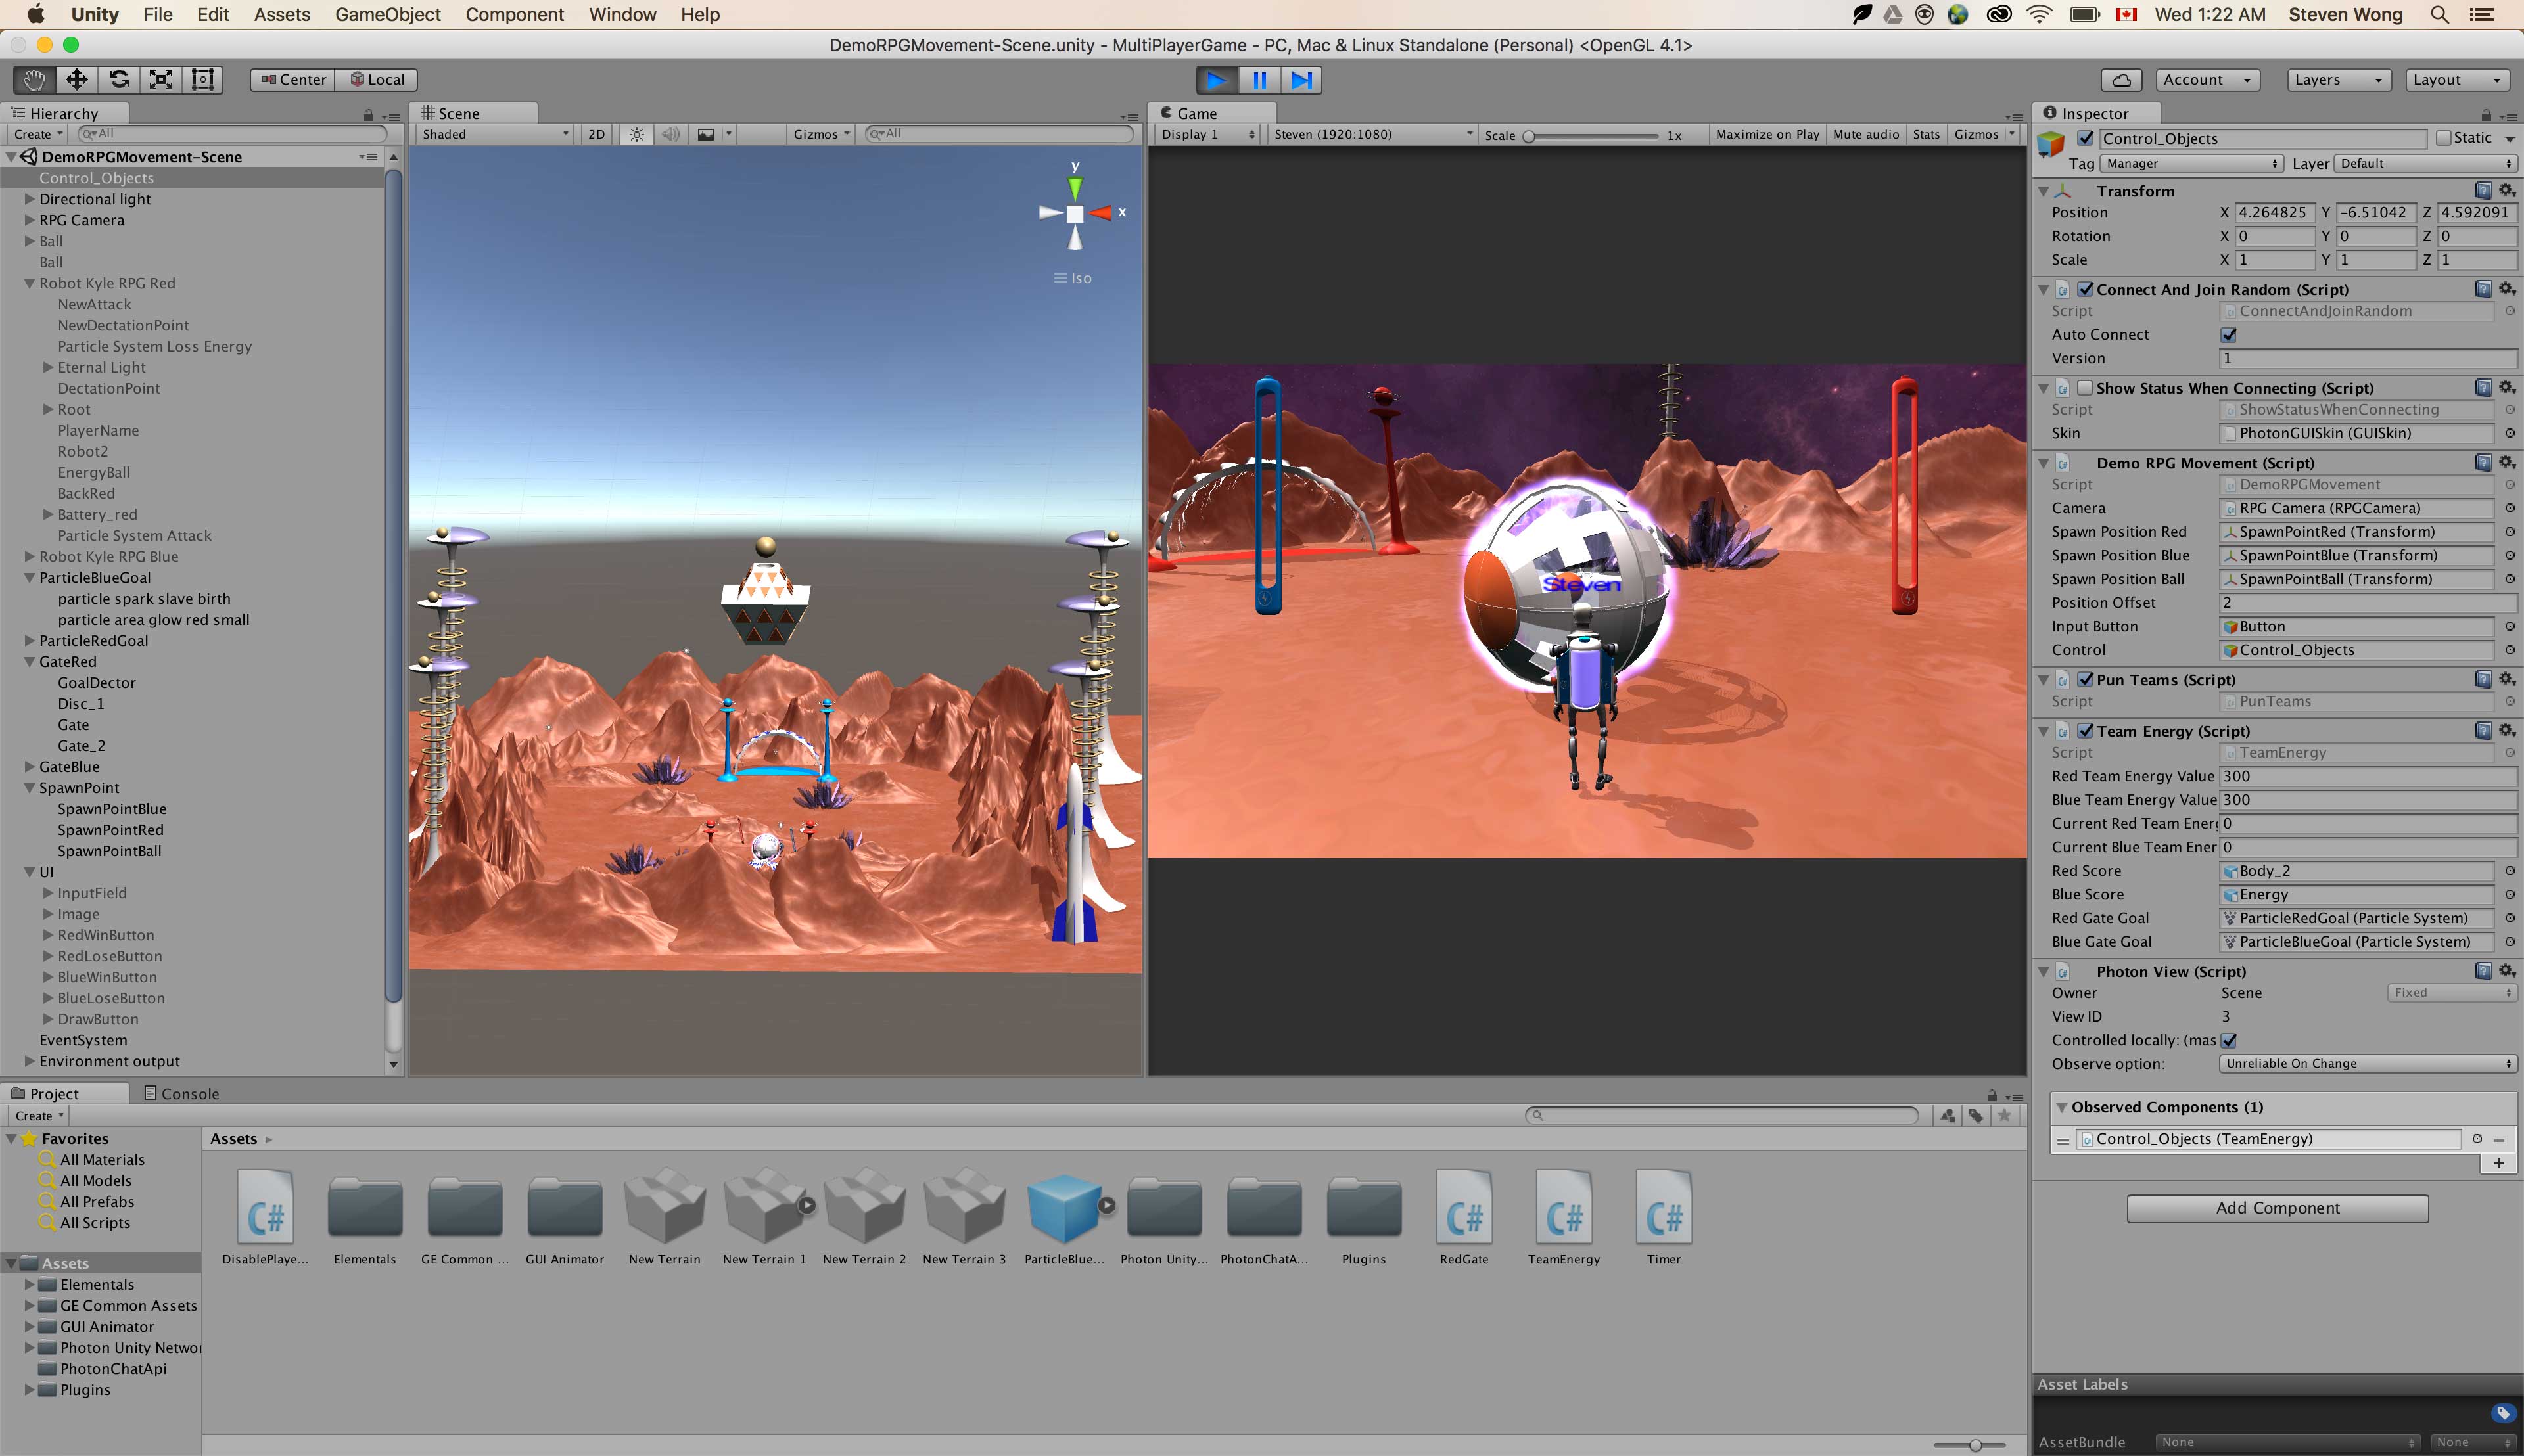Enable Show Status When Connecting script
2524x1456 pixels.
[x=2085, y=388]
